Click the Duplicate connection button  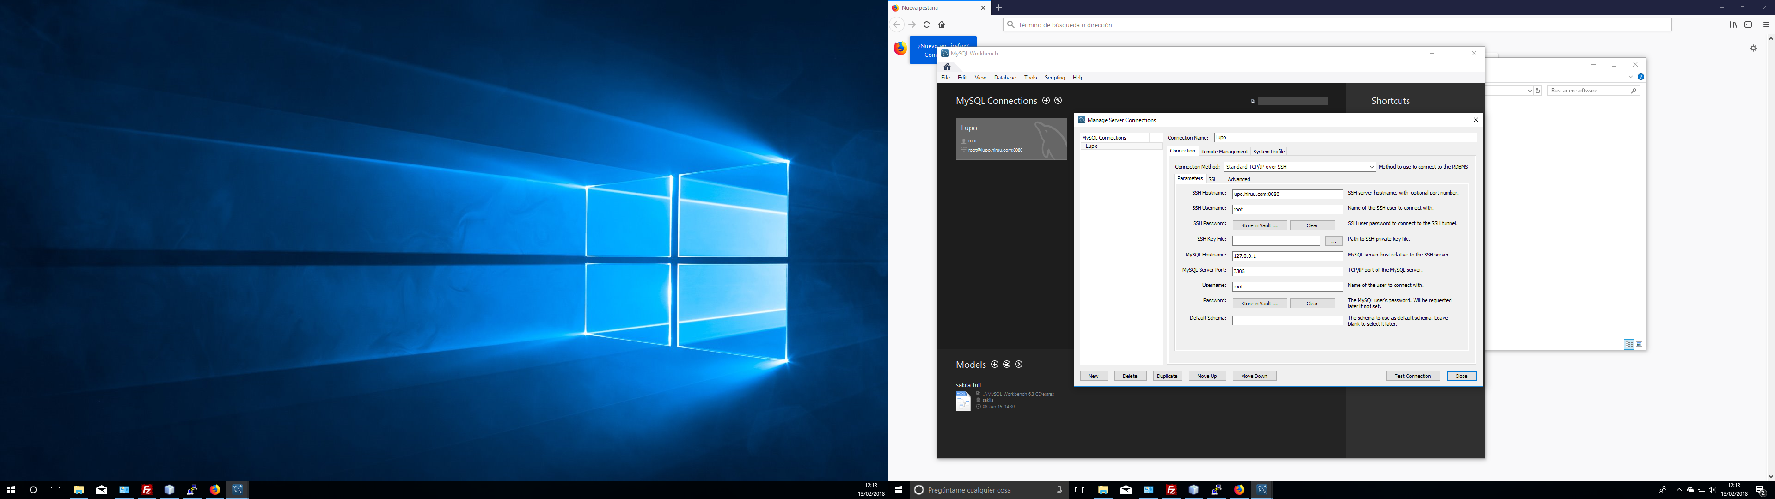click(x=1167, y=376)
